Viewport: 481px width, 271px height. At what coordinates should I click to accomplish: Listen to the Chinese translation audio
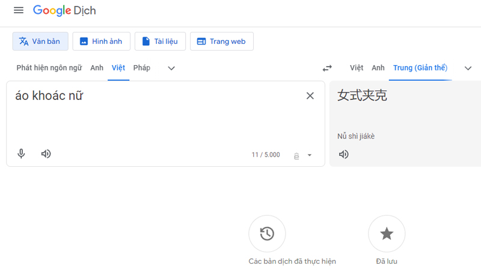[x=343, y=154]
